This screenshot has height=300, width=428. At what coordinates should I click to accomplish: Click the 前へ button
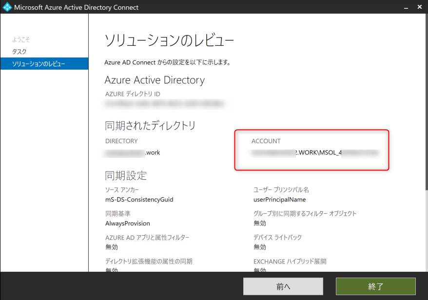pos(283,286)
